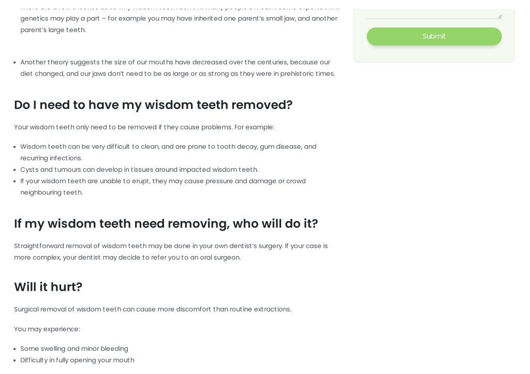Click the 'Cysts and tumours can develop' bullet
Screen dimensions: 530x374
pyautogui.click(x=139, y=170)
